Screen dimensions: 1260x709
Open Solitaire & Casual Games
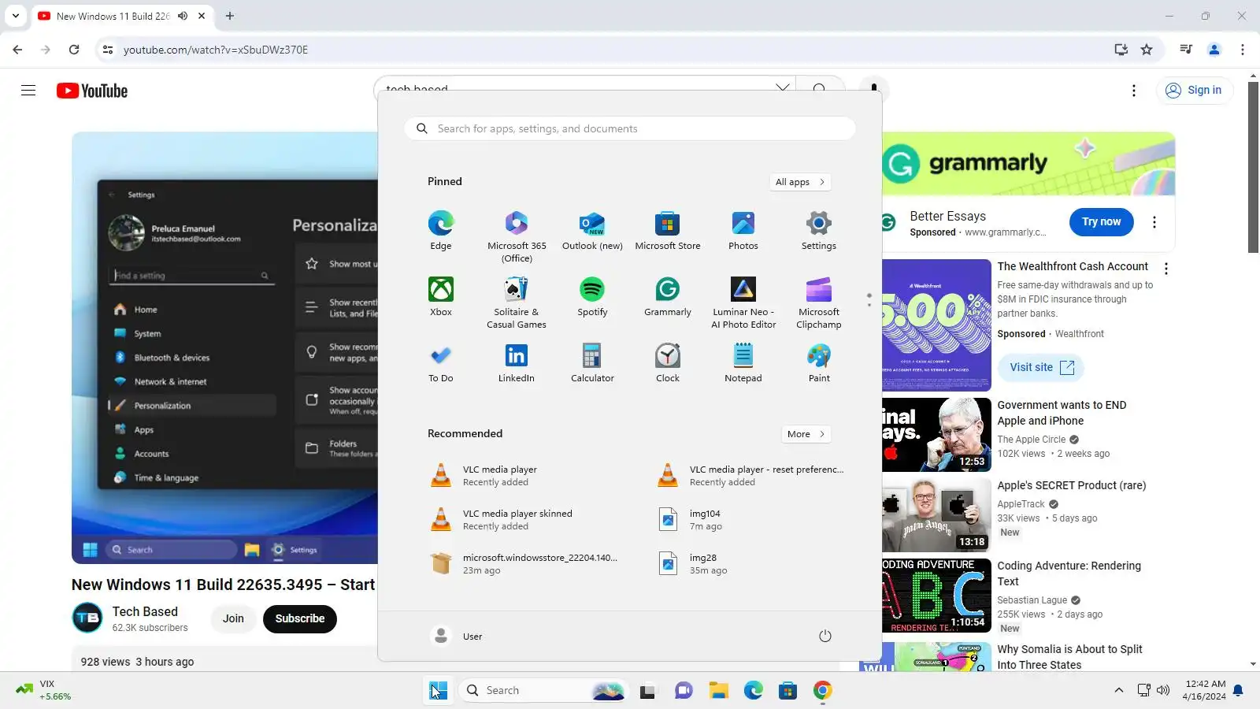tap(517, 303)
